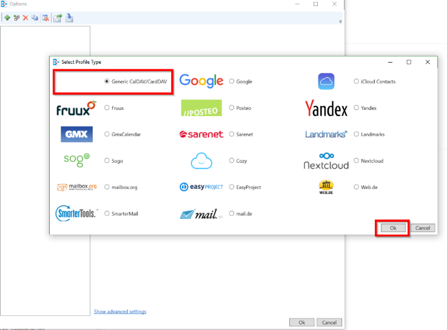Click the mailbox.org logo
Viewport: 447px width, 330px height.
click(x=76, y=187)
